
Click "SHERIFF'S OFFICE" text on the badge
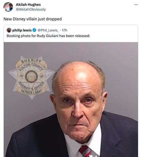[32, 86]
